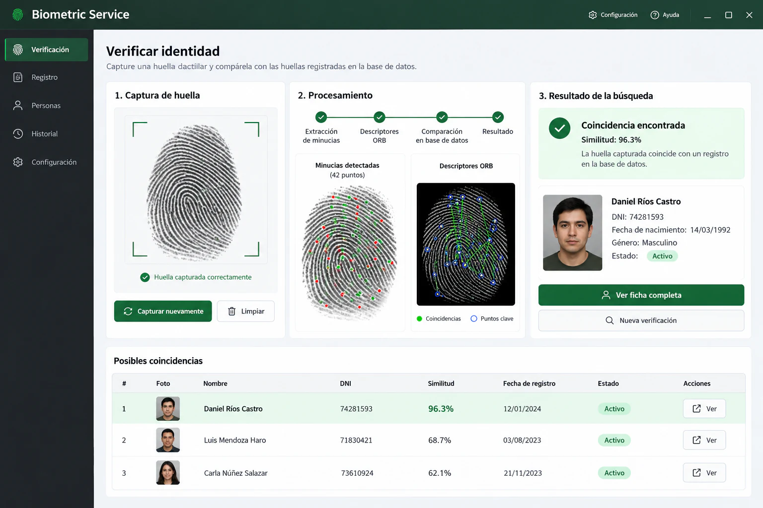Click the DNI 71830421 cell
The height and width of the screenshot is (508, 763).
coord(356,440)
